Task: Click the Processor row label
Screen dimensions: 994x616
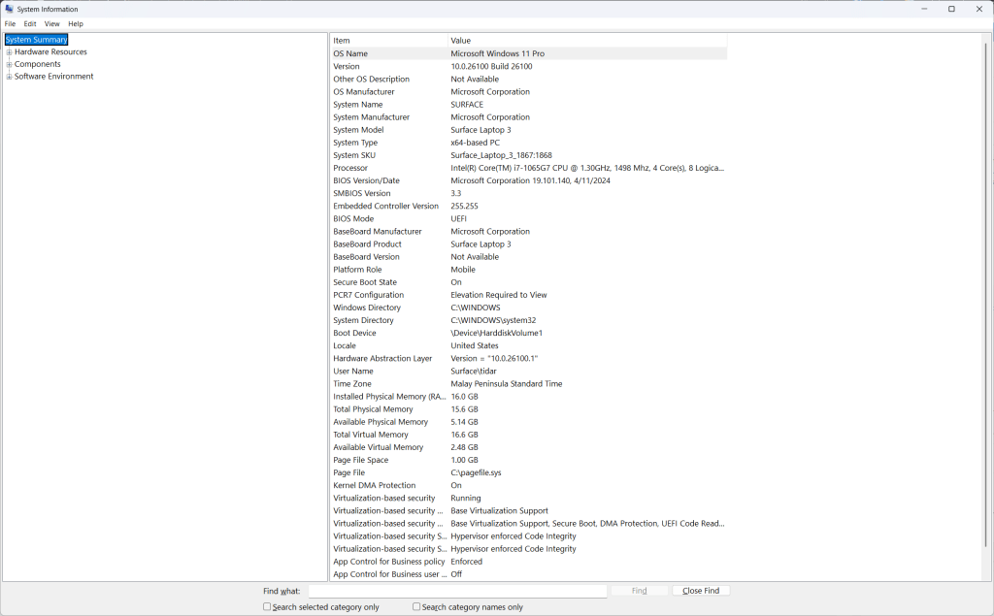Action: point(349,168)
